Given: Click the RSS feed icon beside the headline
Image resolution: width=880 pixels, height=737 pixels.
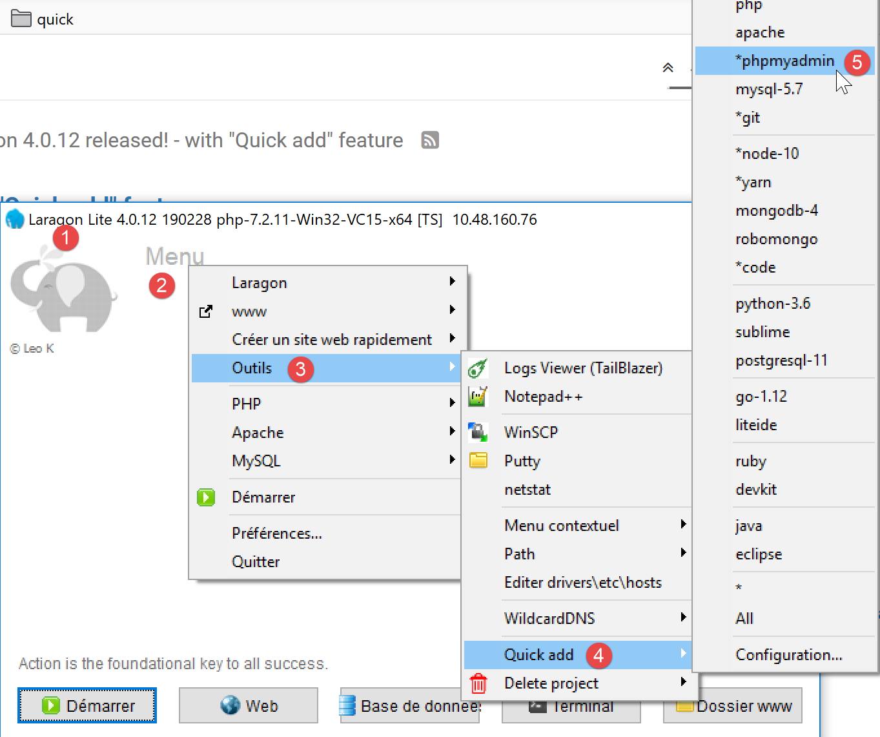Looking at the screenshot, I should click(430, 140).
